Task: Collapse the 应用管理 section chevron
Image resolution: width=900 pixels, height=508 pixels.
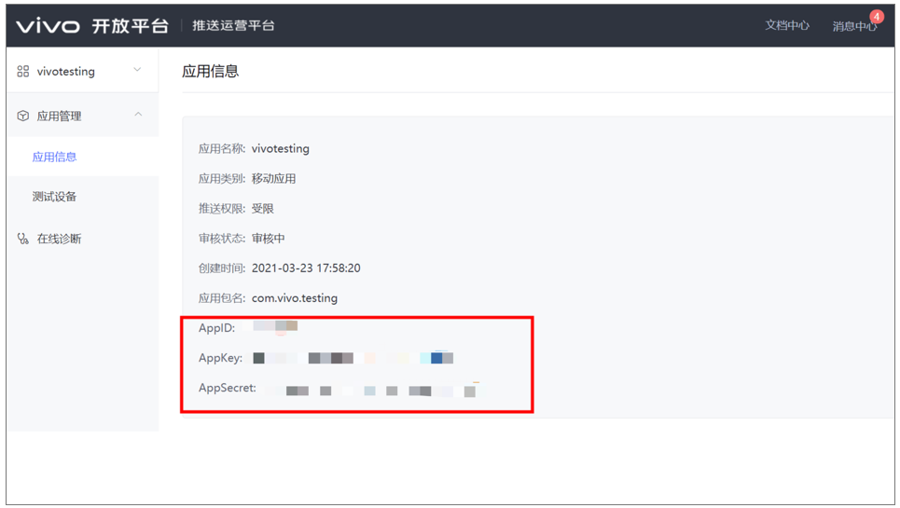Action: [138, 115]
